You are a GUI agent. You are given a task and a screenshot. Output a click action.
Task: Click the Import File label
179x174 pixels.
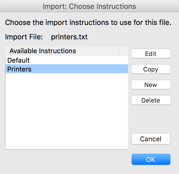coord(24,37)
